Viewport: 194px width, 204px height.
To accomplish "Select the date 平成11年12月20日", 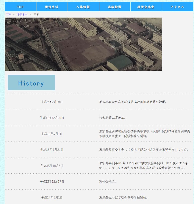I will click(52, 118).
